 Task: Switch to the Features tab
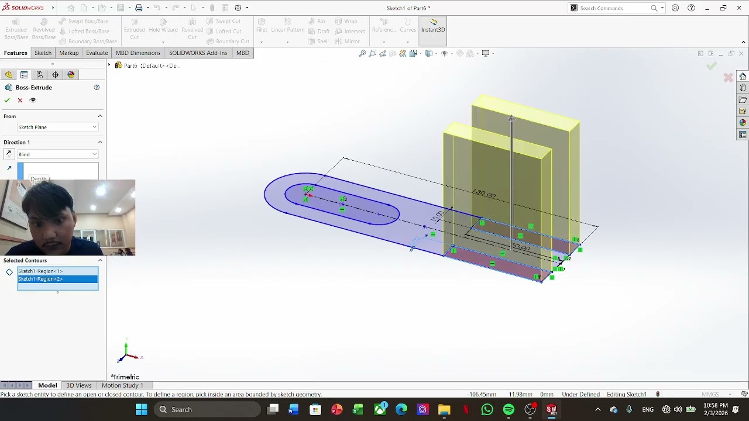tap(16, 53)
